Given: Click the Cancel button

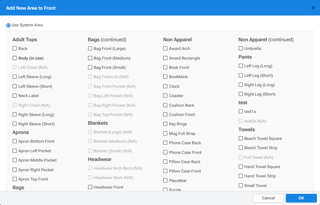Looking at the screenshot, I should tap(268, 198).
